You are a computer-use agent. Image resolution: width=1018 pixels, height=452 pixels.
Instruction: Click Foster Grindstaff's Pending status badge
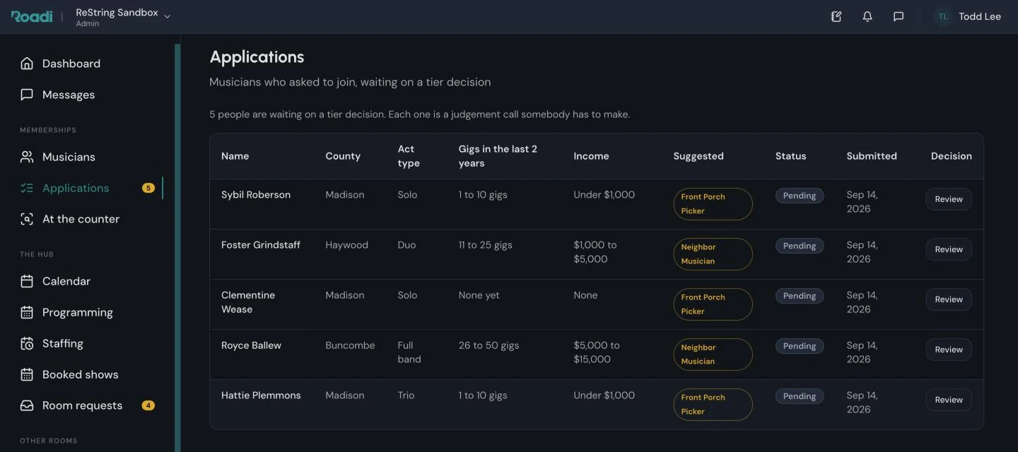pos(800,246)
